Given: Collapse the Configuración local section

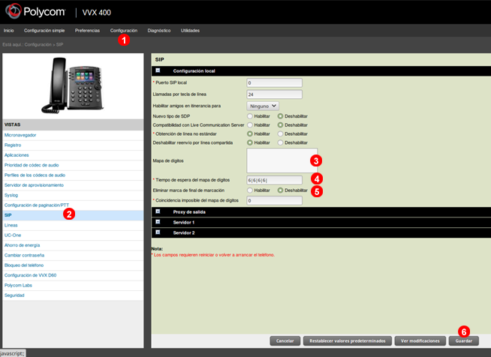Looking at the screenshot, I should point(158,70).
